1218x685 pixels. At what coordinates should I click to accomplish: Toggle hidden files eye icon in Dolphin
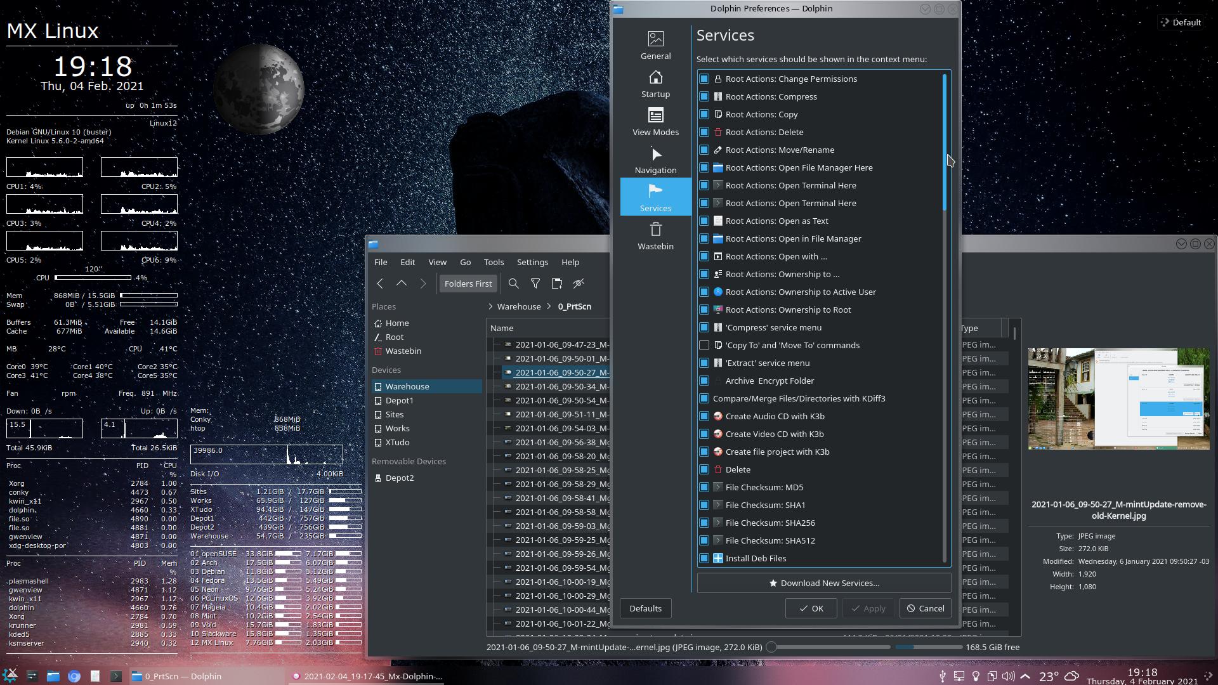point(578,284)
